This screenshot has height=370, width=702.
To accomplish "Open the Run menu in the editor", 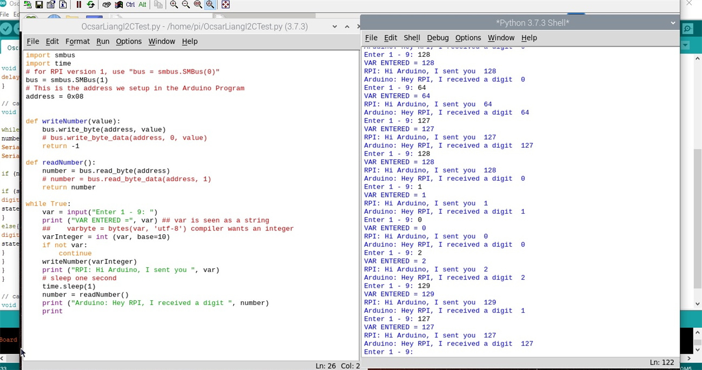I will click(103, 41).
